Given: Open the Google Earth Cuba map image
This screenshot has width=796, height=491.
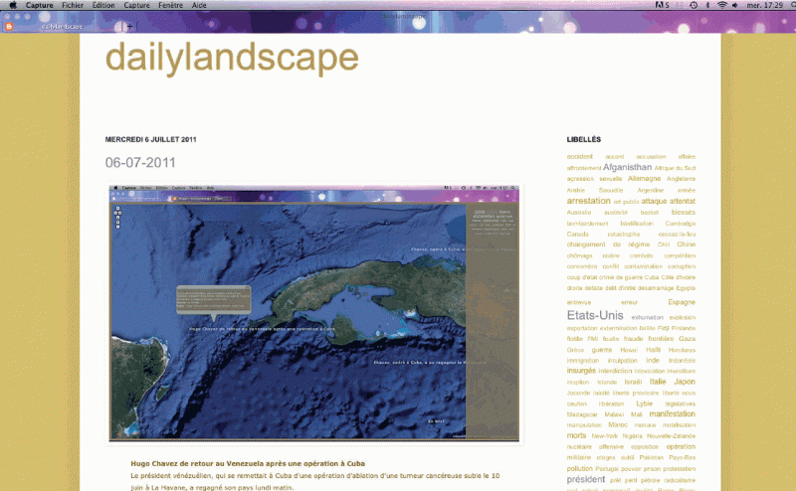Looking at the screenshot, I should pyautogui.click(x=314, y=312).
